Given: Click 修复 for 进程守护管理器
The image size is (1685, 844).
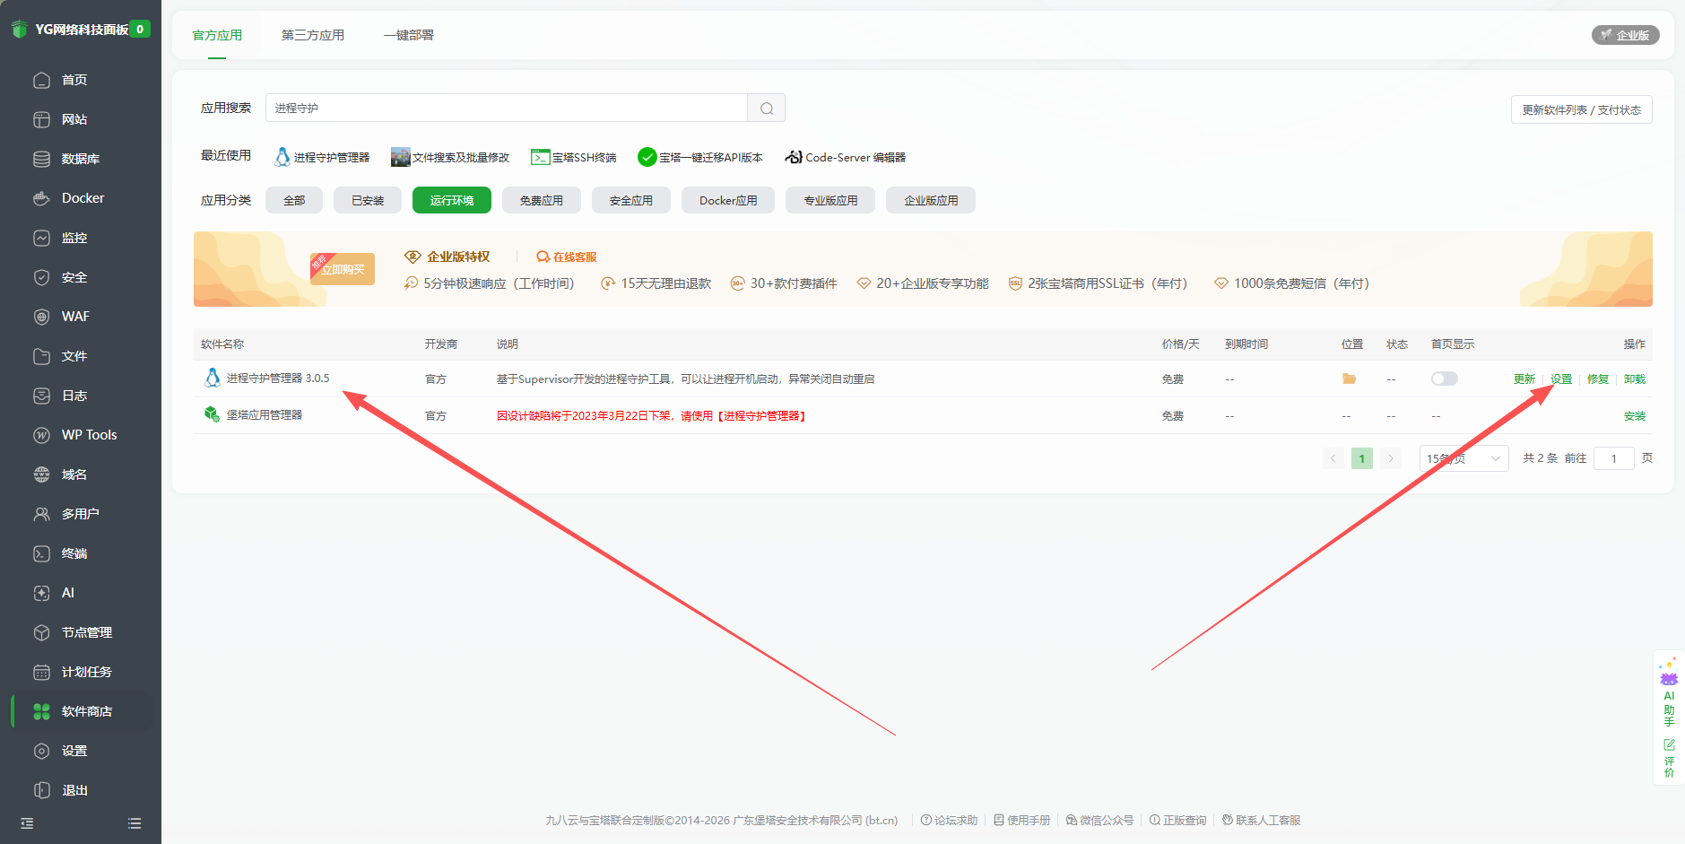Looking at the screenshot, I should pos(1598,379).
